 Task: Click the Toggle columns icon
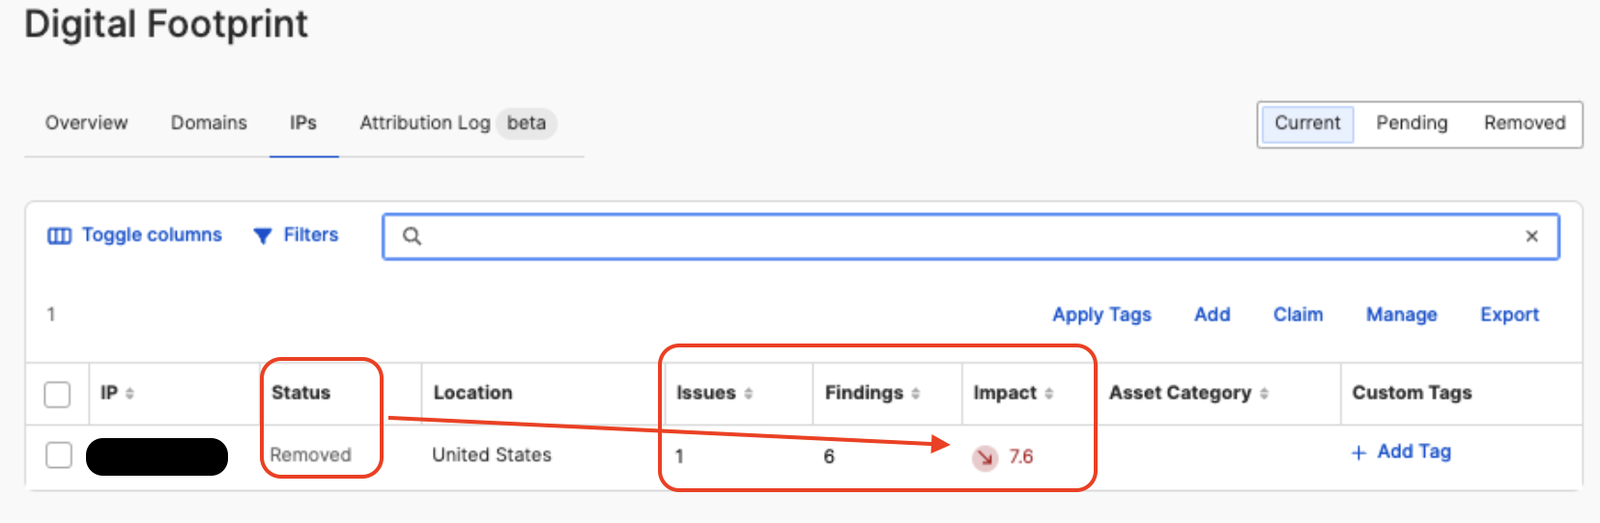(59, 235)
